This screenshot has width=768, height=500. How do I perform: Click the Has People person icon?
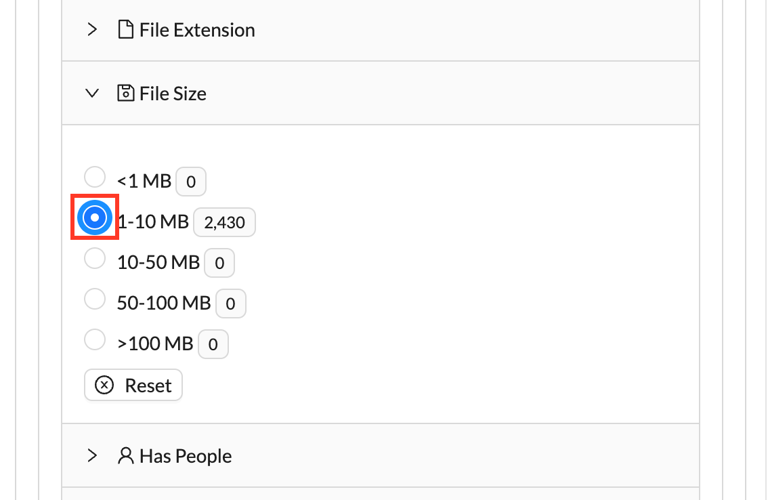[125, 456]
